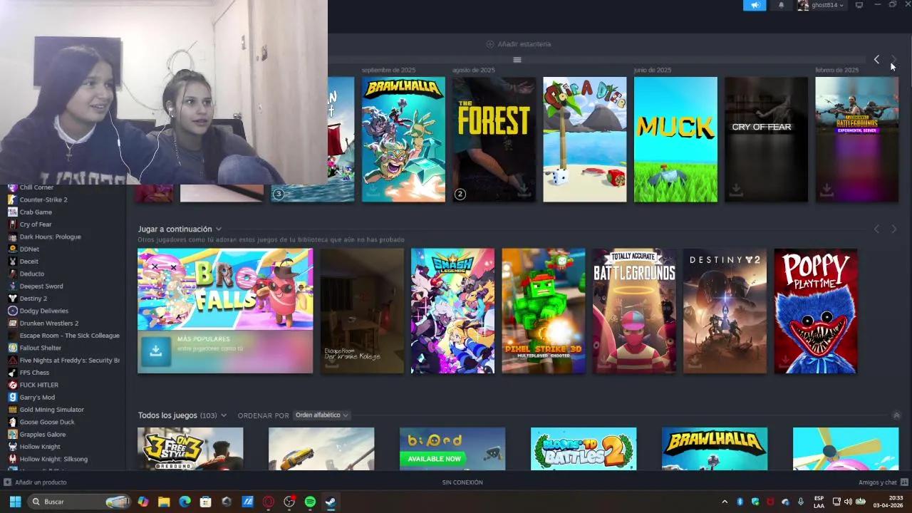Open 3on3 FreeStyle Rebound tile
The height and width of the screenshot is (513, 912).
click(x=190, y=449)
